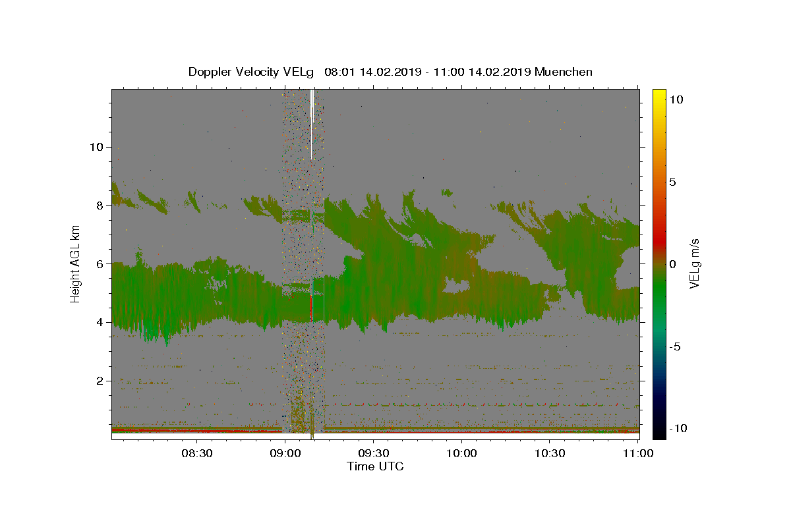Image resolution: width=791 pixels, height=527 pixels.
Task: Click the noisy data column after 09:00
Action: click(x=304, y=263)
